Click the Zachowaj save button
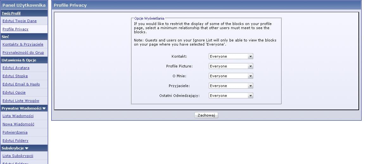The width and height of the screenshot is (367, 164). 206,115
